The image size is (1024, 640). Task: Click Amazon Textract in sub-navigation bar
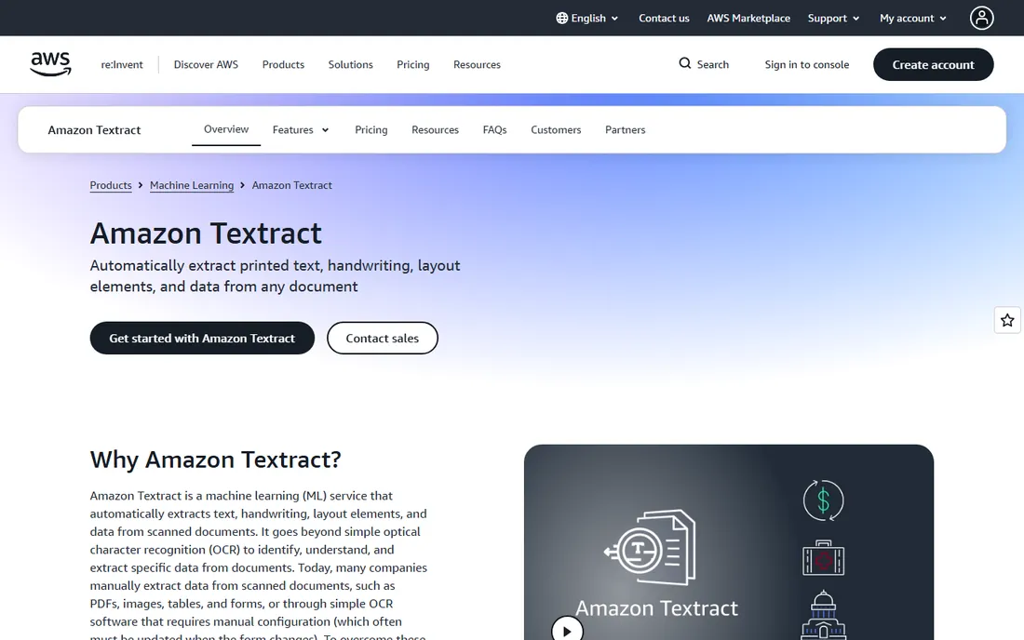click(x=94, y=130)
